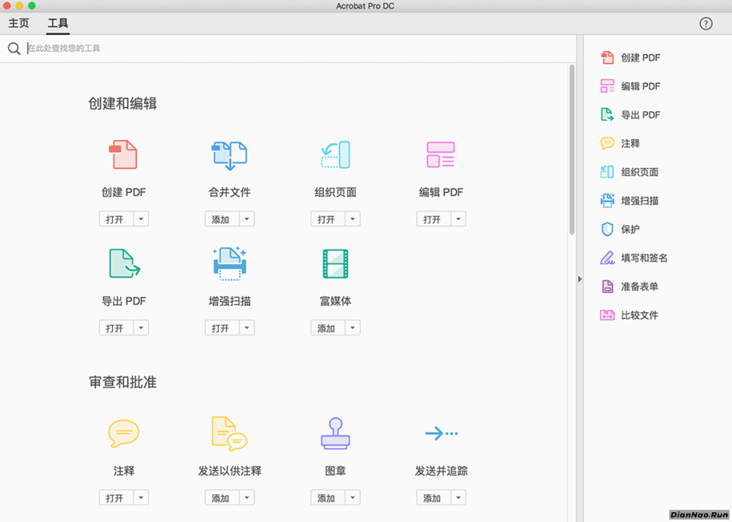The width and height of the screenshot is (732, 522).
Task: Click 比较文件 text in right sidebar
Action: coord(640,315)
